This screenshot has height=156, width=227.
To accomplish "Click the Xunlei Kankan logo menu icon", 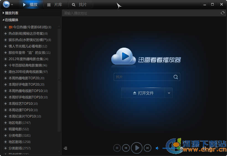I will pyautogui.click(x=6, y=4).
